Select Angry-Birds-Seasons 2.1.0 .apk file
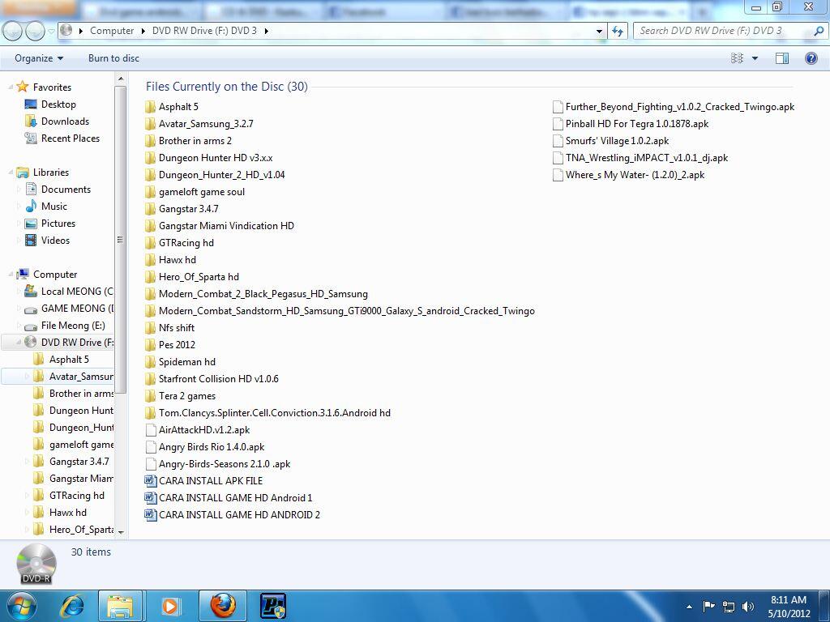The image size is (830, 622). click(x=217, y=464)
